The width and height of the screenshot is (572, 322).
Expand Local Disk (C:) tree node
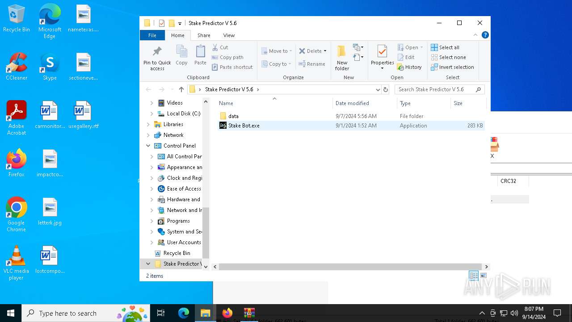click(152, 114)
